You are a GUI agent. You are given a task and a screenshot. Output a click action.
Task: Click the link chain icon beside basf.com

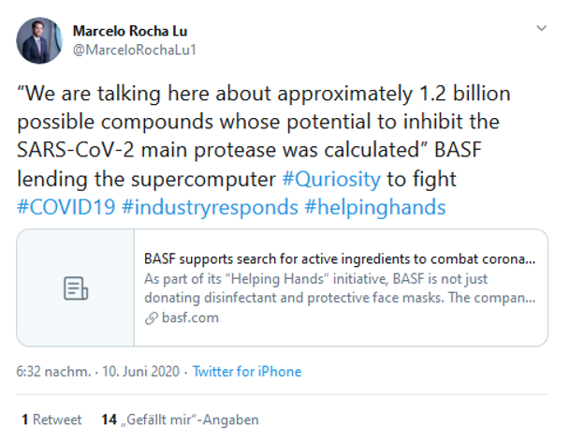point(152,318)
